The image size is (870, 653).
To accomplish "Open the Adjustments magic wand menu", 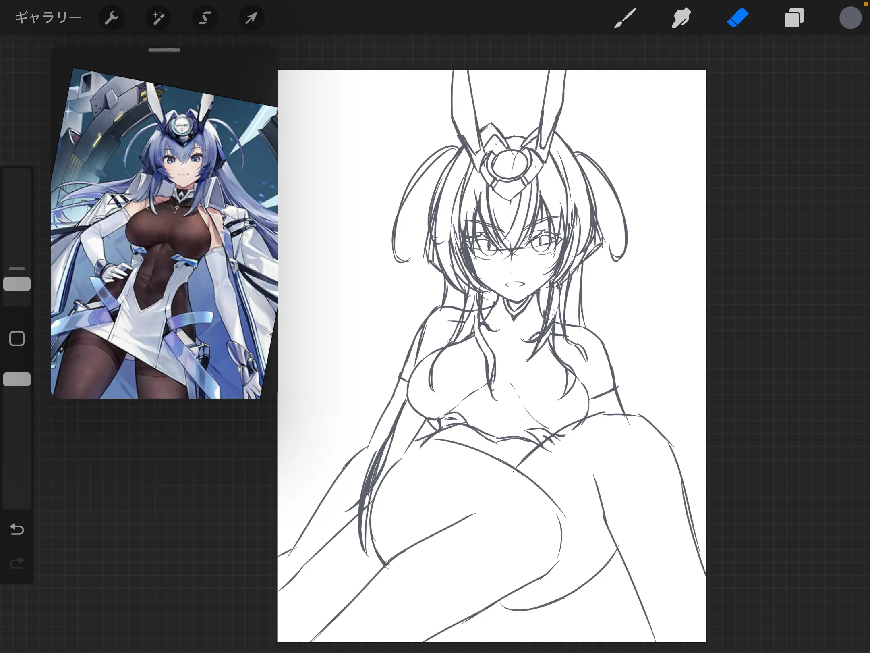I will [x=158, y=18].
